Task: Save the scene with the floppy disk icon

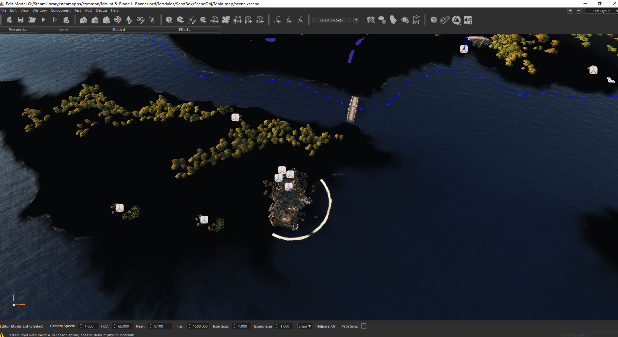Action: pyautogui.click(x=21, y=20)
